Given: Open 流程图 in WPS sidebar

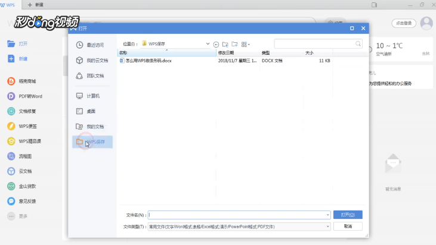Looking at the screenshot, I should point(20,156).
